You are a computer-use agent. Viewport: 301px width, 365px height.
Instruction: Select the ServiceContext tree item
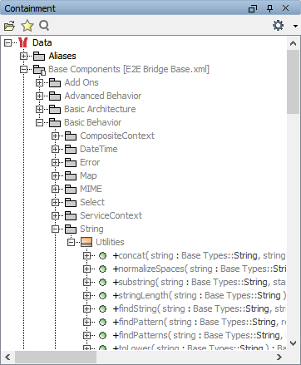pos(111,215)
